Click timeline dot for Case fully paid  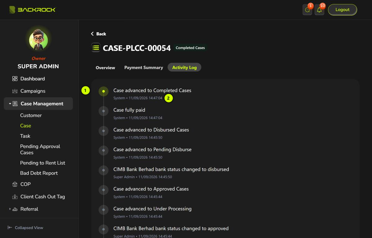point(104,111)
